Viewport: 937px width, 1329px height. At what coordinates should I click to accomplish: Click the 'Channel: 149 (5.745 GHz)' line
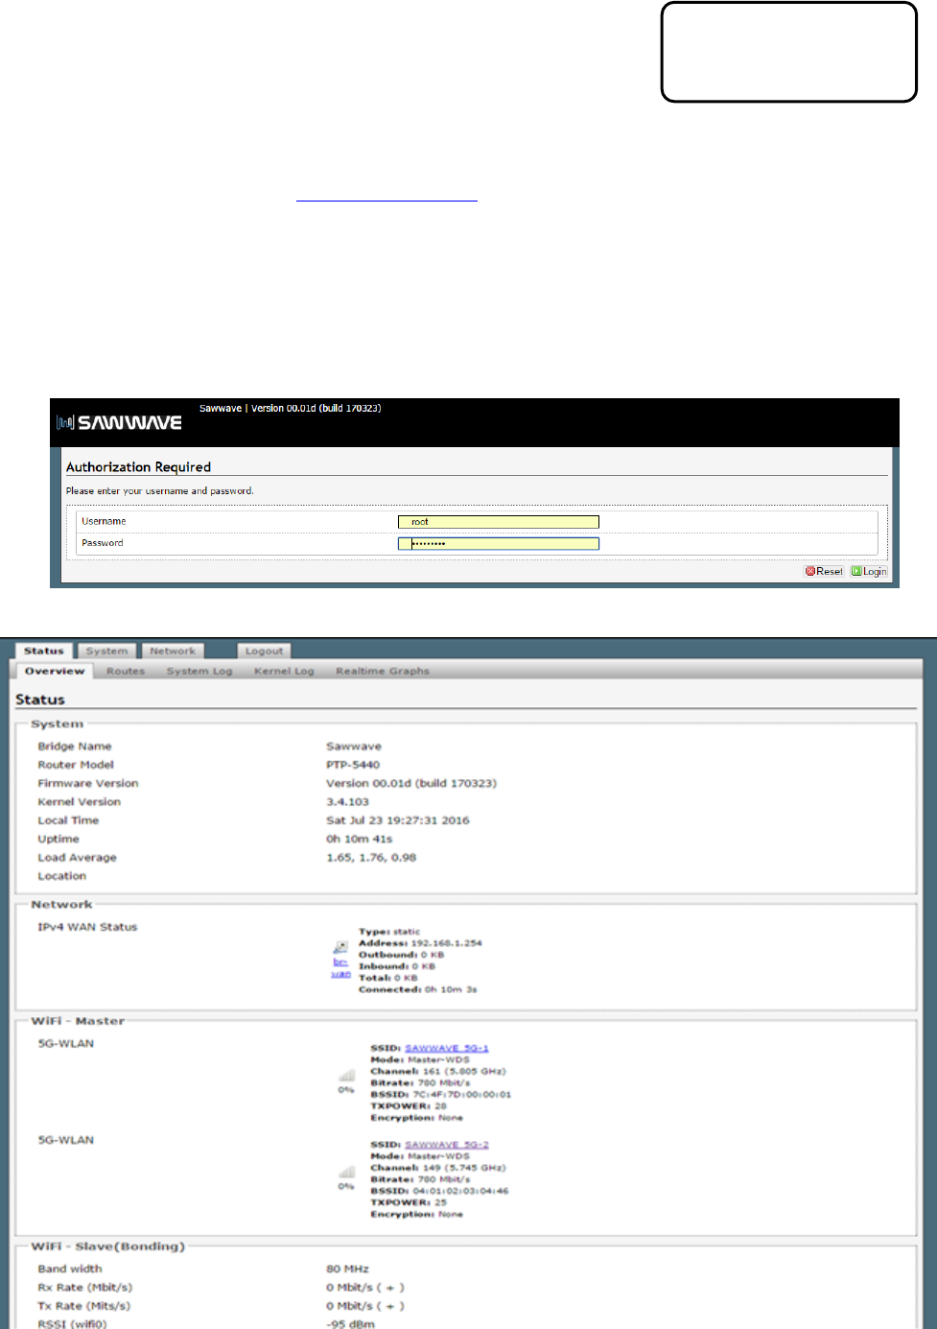point(438,1168)
